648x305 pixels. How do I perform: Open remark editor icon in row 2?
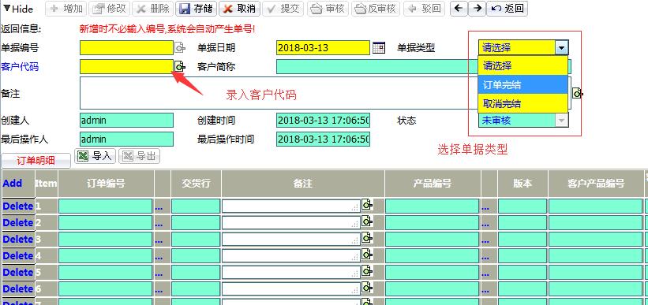point(367,221)
